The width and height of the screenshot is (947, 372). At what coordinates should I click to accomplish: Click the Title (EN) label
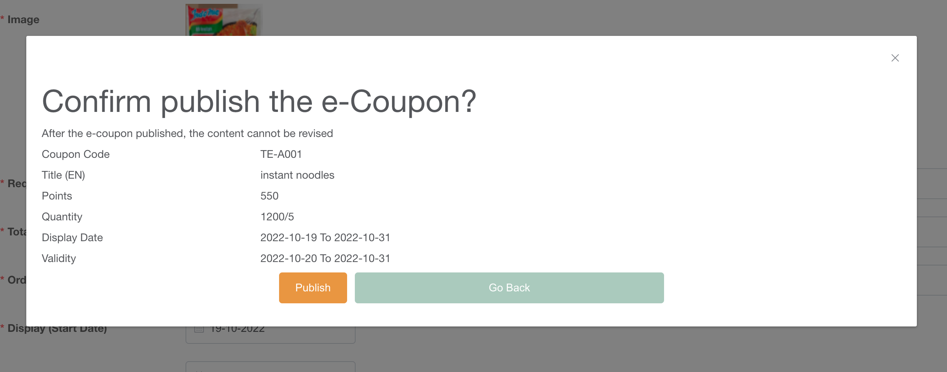click(x=63, y=175)
